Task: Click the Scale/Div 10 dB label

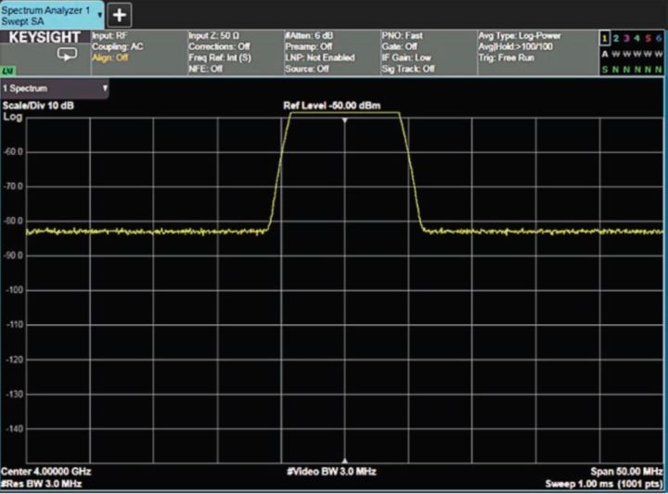Action: pyautogui.click(x=39, y=106)
